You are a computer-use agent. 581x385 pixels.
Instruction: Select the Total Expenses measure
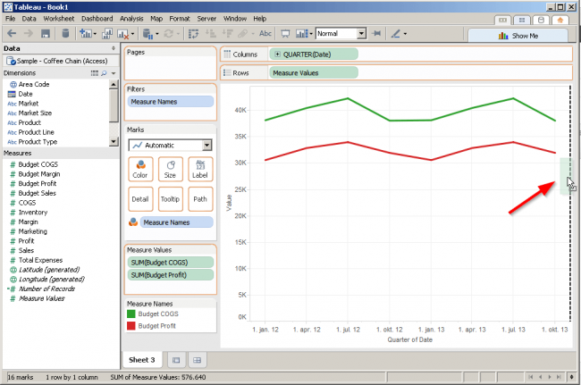[x=40, y=260]
